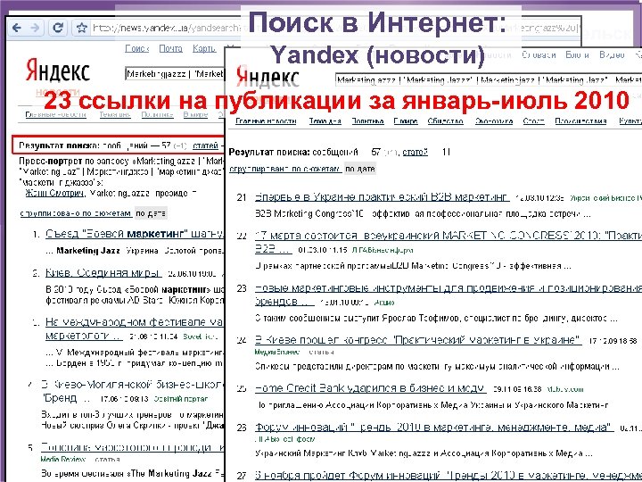Image resolution: width=642 pixels, height=482 pixels.
Task: Click the source link after result 21 timestamp
Action: [x=606, y=198]
